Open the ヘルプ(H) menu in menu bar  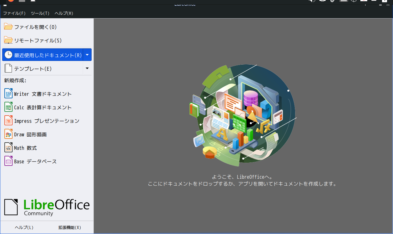(x=64, y=13)
